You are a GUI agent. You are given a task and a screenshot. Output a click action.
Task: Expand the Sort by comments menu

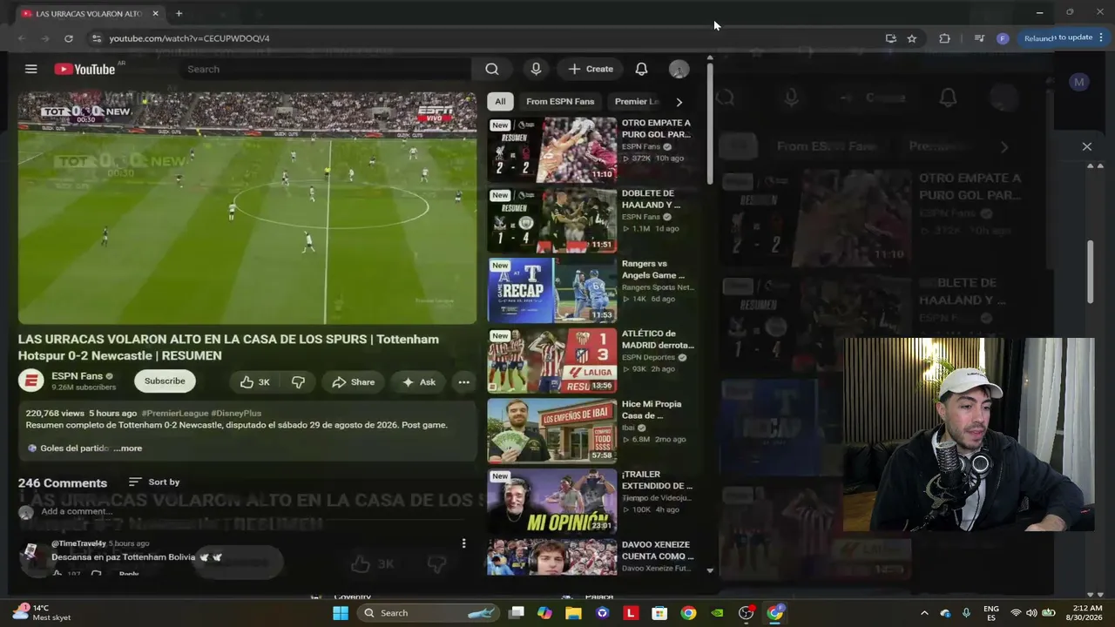[x=154, y=482]
